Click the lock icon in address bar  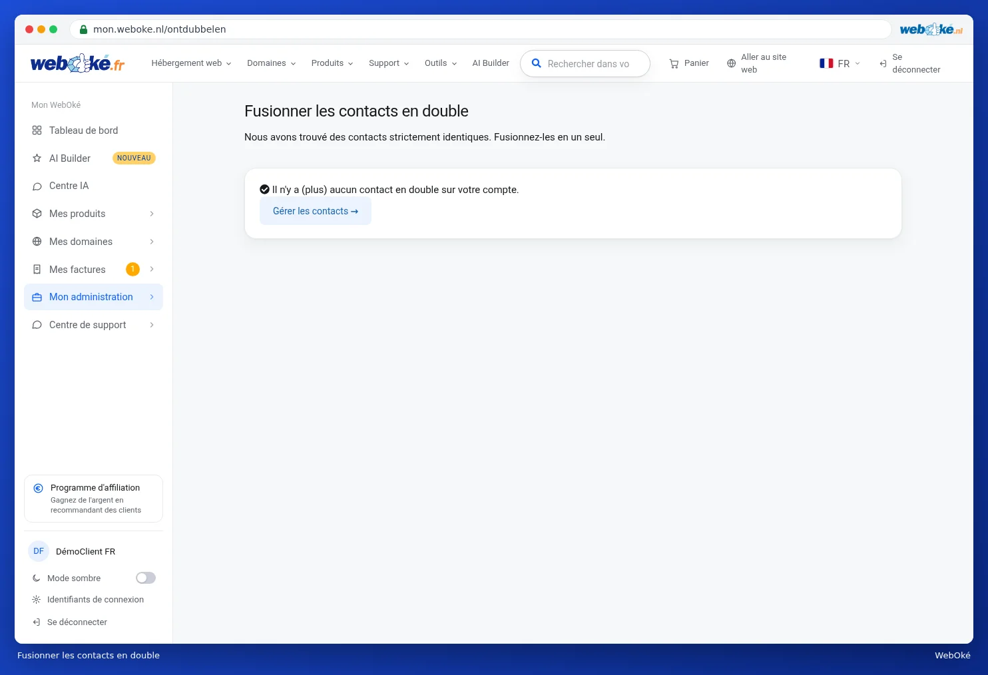[84, 29]
